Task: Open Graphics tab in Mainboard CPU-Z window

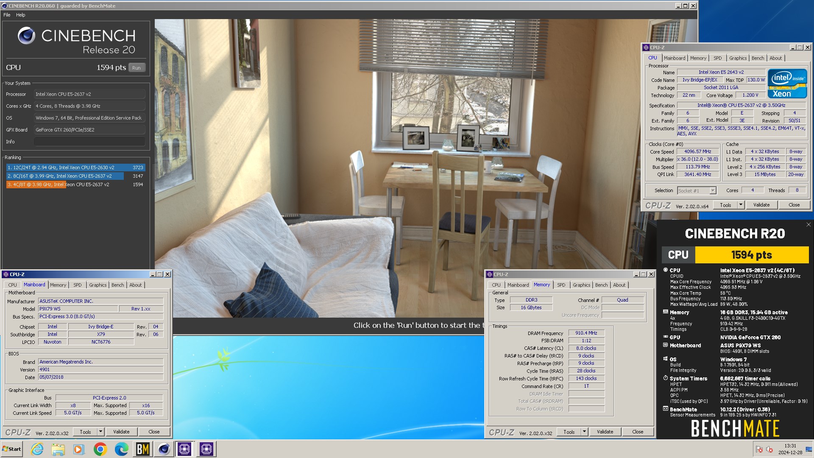Action: pos(98,285)
